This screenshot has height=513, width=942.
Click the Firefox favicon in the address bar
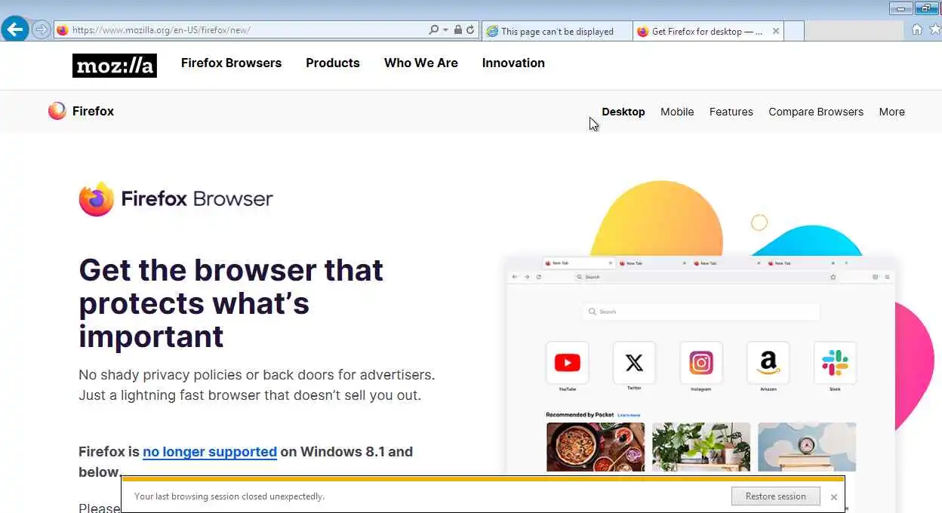pos(62,30)
